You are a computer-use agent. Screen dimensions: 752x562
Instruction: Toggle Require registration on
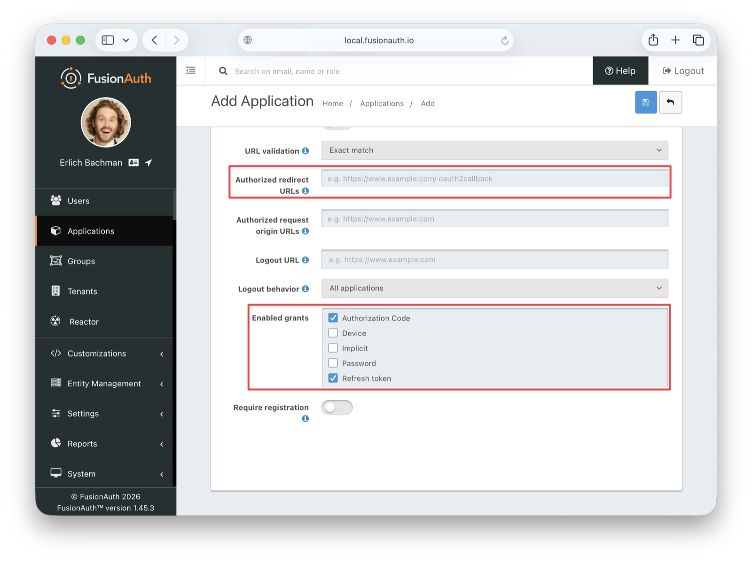tap(337, 407)
